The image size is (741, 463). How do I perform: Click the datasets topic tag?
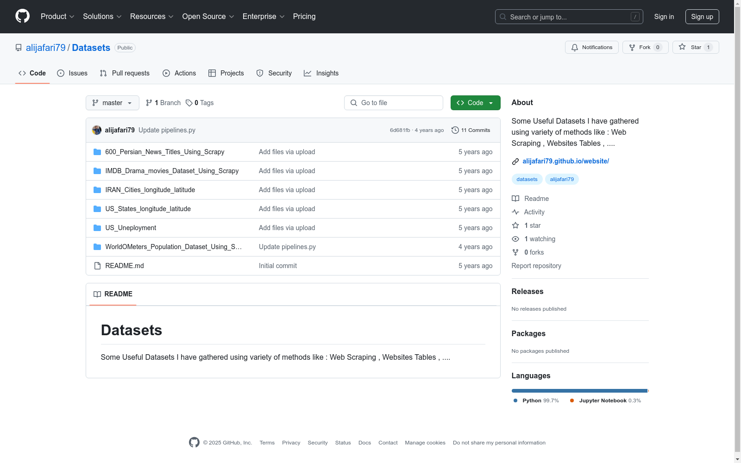point(527,179)
